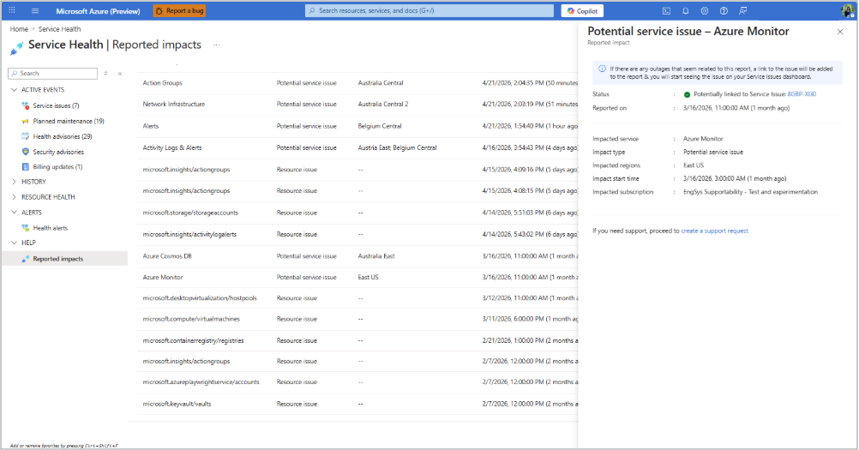Open Copilot

click(582, 10)
